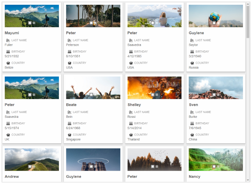Open the woman photographing bay image on Peter's card
The image size is (252, 184).
(x=154, y=16)
